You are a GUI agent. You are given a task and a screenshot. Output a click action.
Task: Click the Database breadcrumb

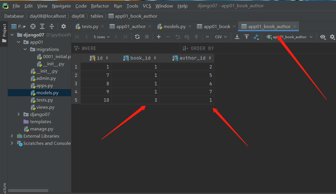click(14, 16)
